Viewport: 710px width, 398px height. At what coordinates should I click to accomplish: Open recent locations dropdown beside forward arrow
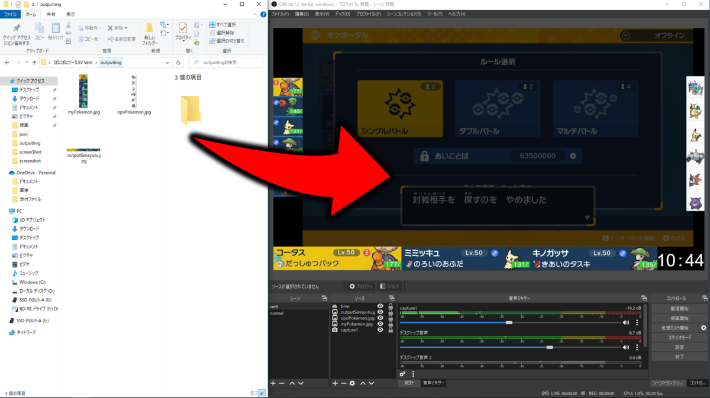26,62
